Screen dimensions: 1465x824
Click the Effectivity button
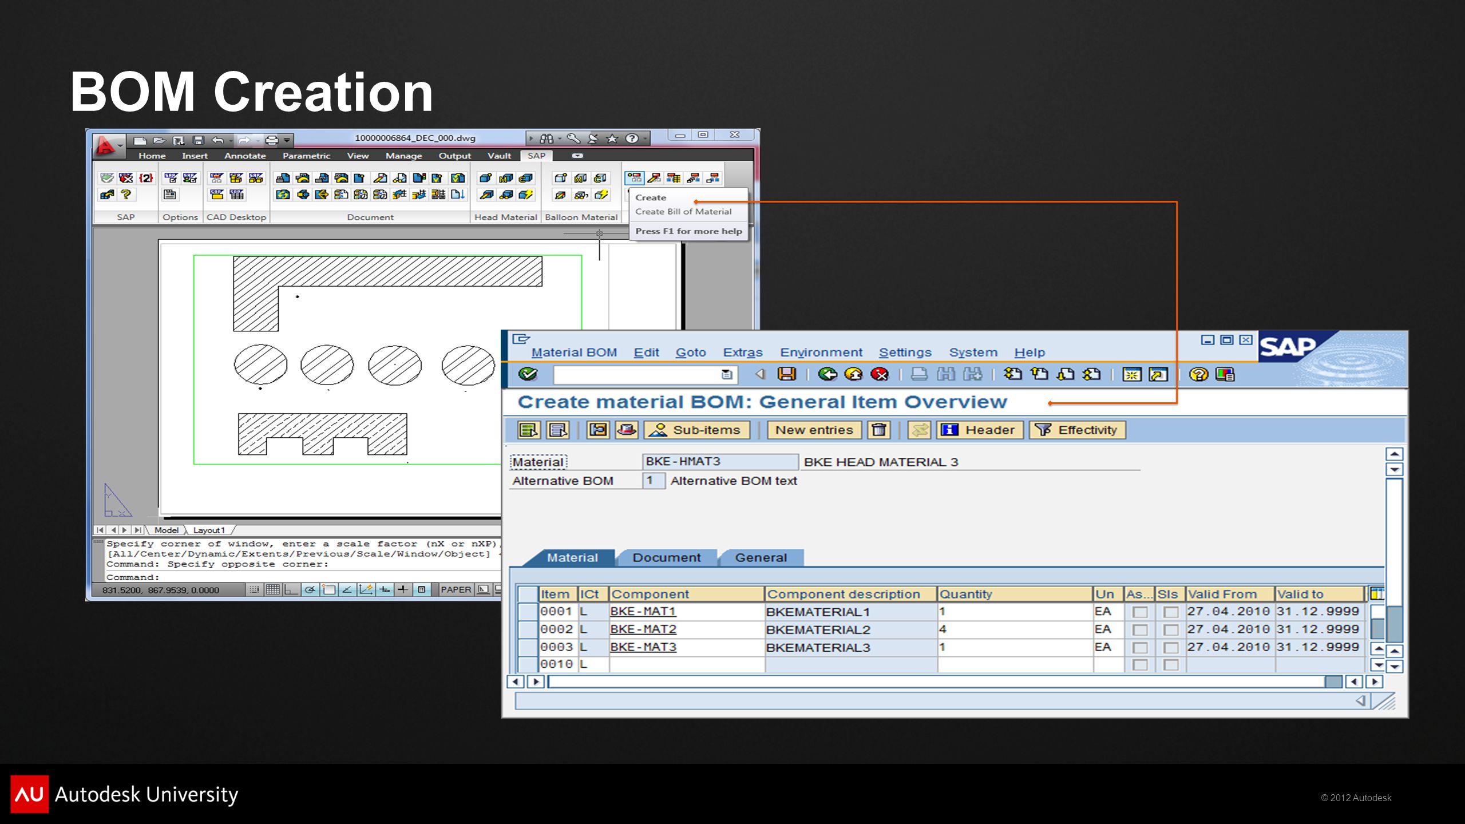pos(1078,430)
